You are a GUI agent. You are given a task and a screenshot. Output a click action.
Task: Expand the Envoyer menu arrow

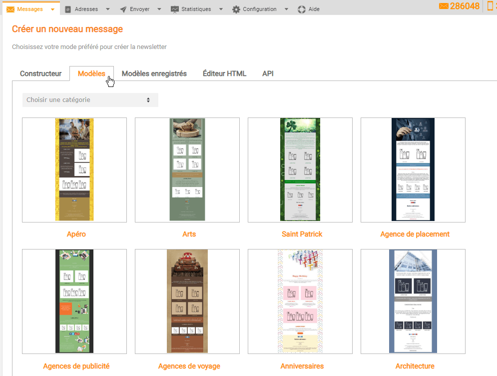point(159,9)
